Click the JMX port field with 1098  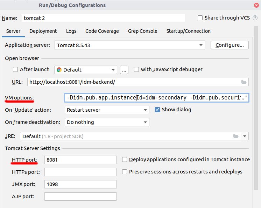click(80, 184)
